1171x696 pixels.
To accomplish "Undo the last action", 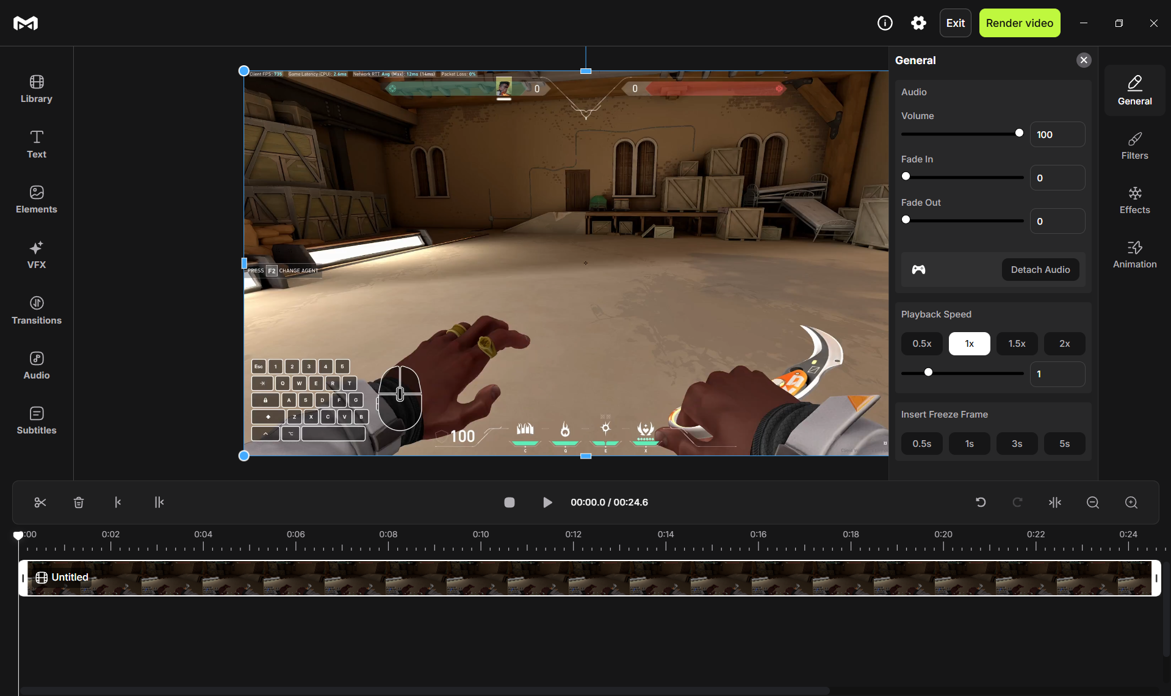I will point(981,502).
